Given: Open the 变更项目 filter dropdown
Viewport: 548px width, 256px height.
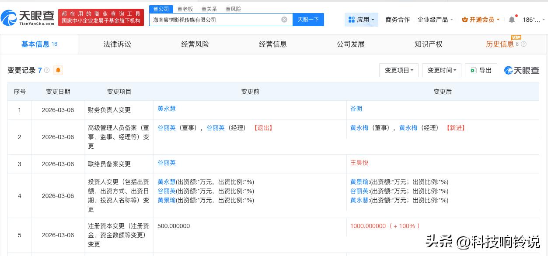Looking at the screenshot, I should pyautogui.click(x=398, y=70).
